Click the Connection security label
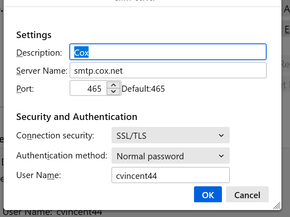Screen dimensions: 290x217 [x=55, y=135]
